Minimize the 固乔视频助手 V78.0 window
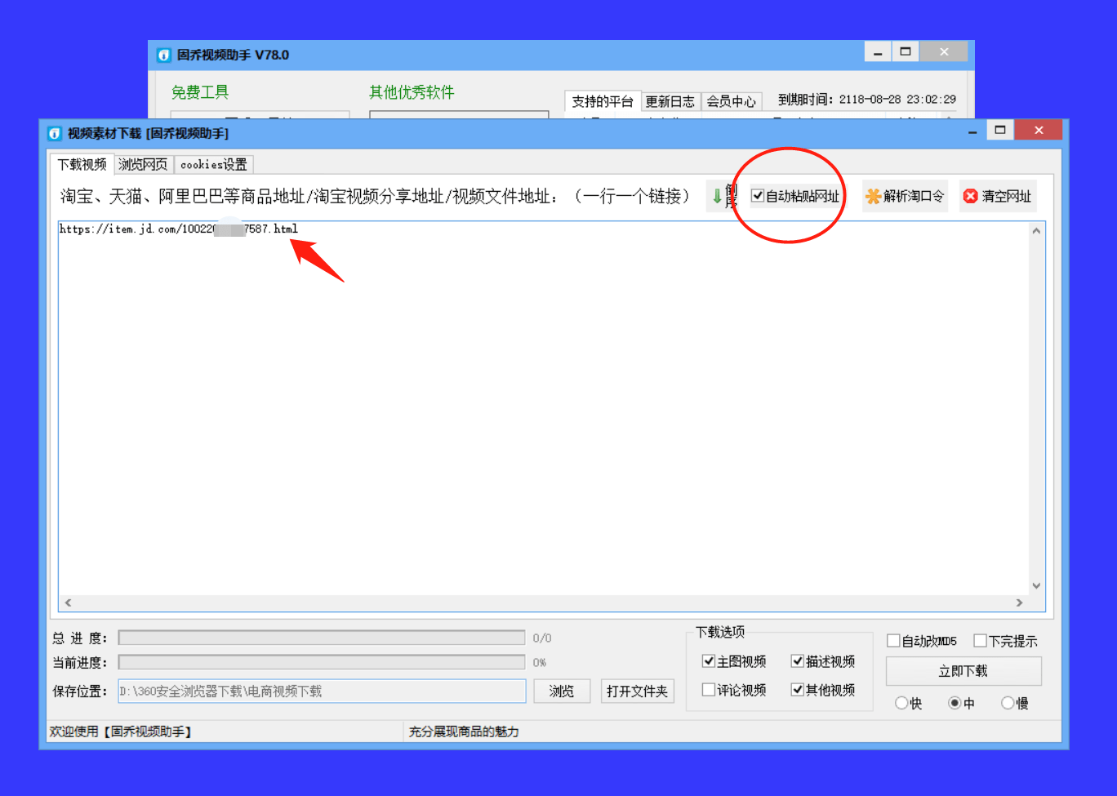Image resolution: width=1117 pixels, height=796 pixels. point(878,53)
